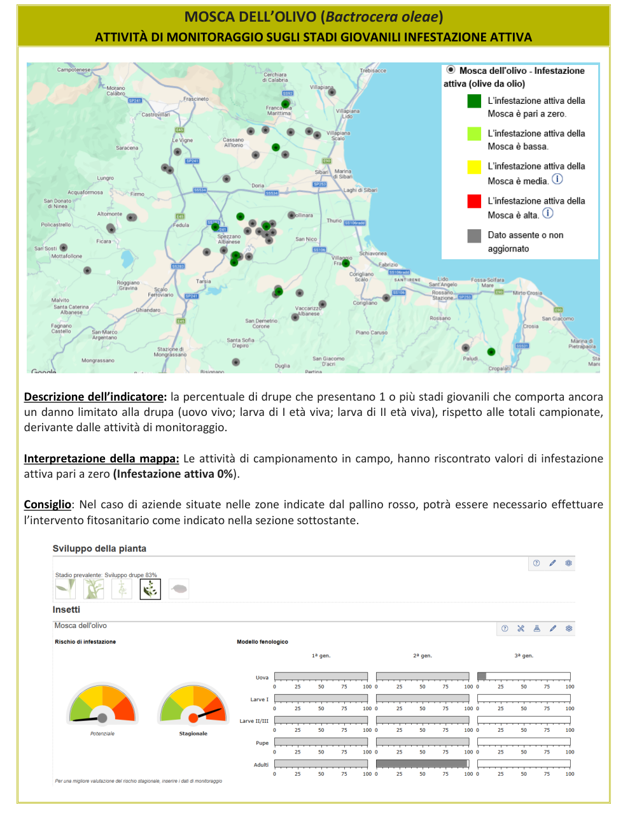Viewport: 623px width, 814px height.
Task: Click Adulti progress bar for 2ª gen.
Action: 423,763
